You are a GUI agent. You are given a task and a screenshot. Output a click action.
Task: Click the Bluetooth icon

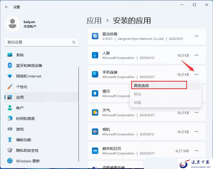click(x=10, y=65)
